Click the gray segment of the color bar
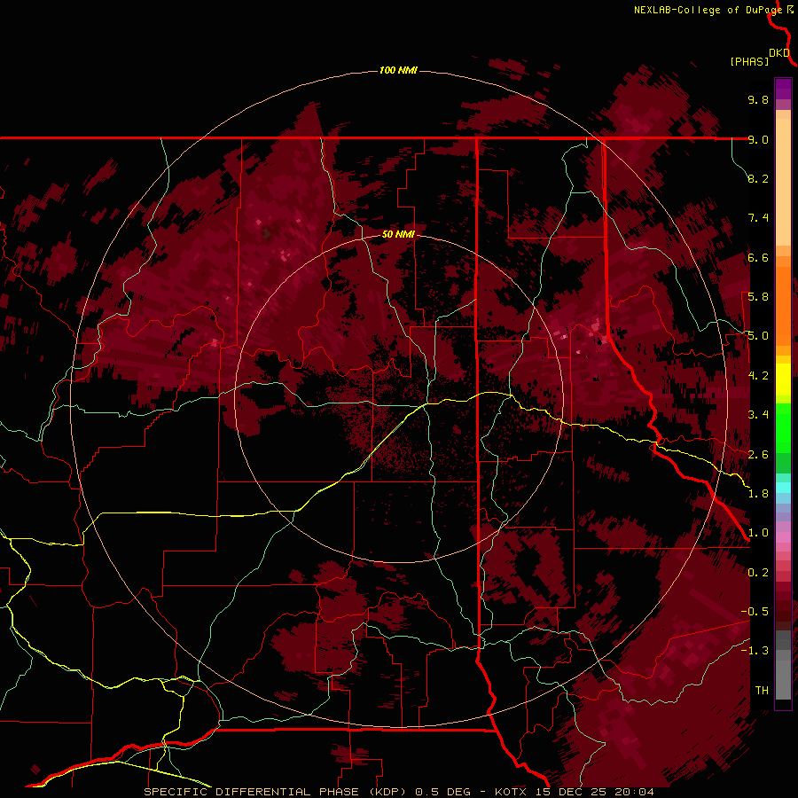This screenshot has height=798, width=798. [783, 665]
